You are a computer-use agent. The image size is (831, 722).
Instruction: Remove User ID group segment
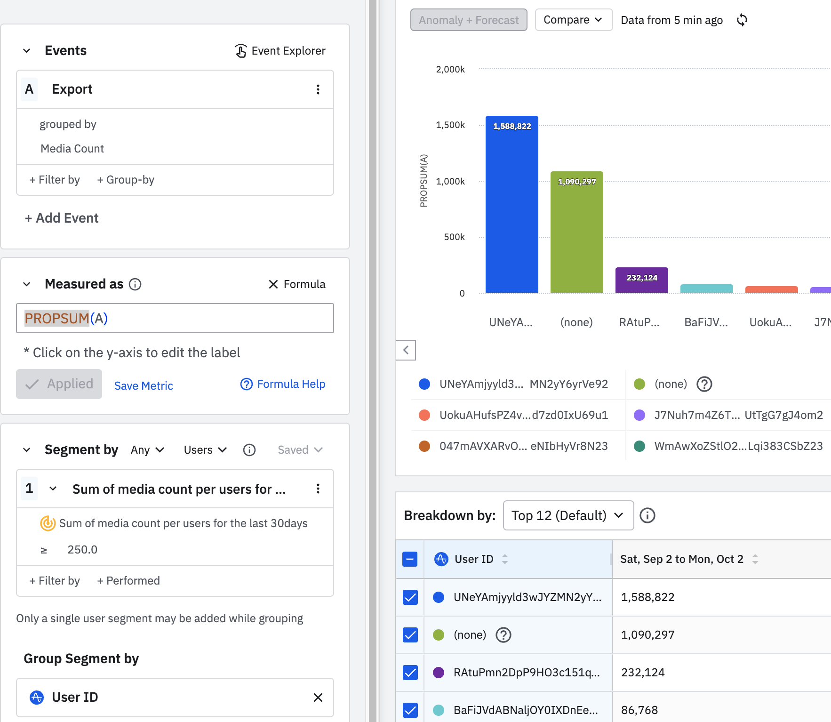318,698
